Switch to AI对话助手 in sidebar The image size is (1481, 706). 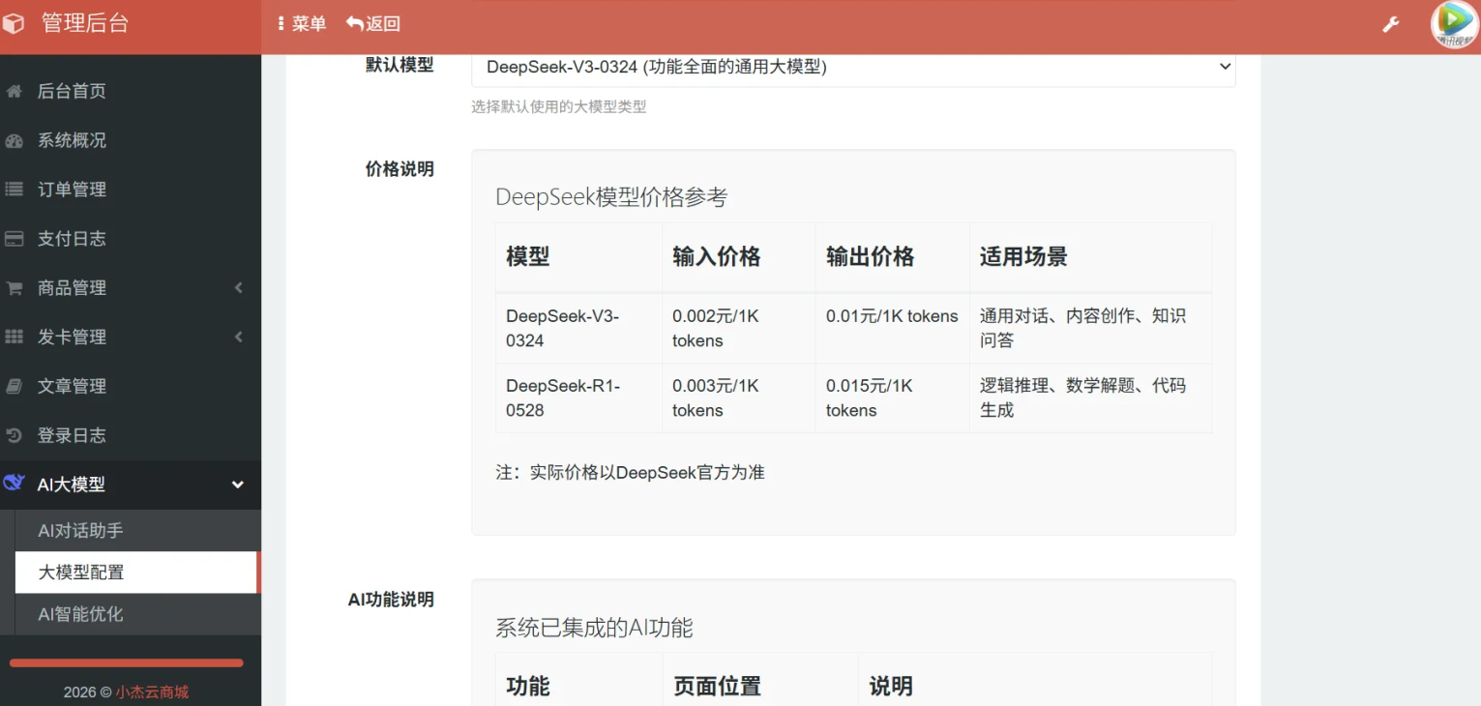[x=80, y=530]
